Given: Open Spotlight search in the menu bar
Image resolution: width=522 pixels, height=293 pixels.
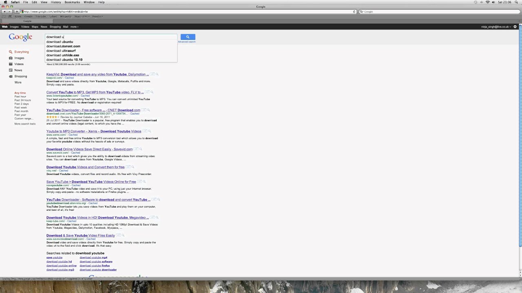Looking at the screenshot, I should pos(516,2).
